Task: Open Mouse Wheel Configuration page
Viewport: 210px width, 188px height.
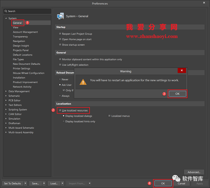Action: (28, 73)
